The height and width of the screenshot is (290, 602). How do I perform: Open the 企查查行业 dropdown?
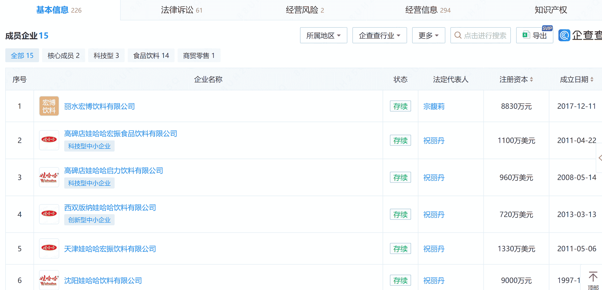pyautogui.click(x=379, y=35)
